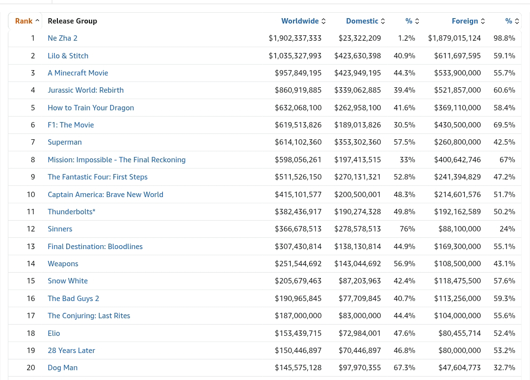Click the Worldwide sort arrows icon
The width and height of the screenshot is (530, 380).
point(323,21)
